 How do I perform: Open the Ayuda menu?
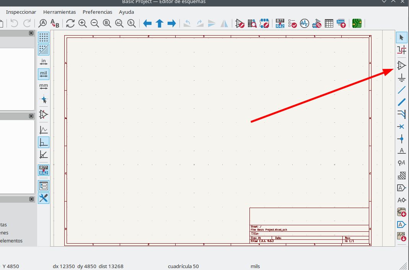click(126, 12)
